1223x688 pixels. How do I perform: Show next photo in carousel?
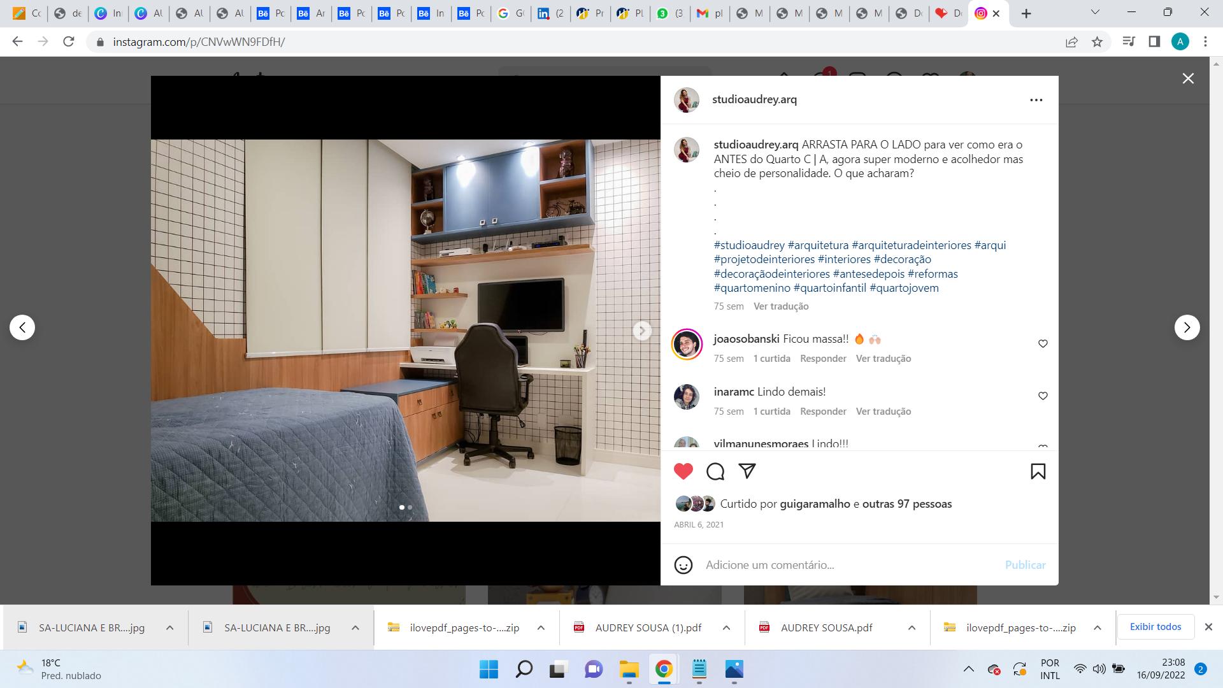(642, 331)
